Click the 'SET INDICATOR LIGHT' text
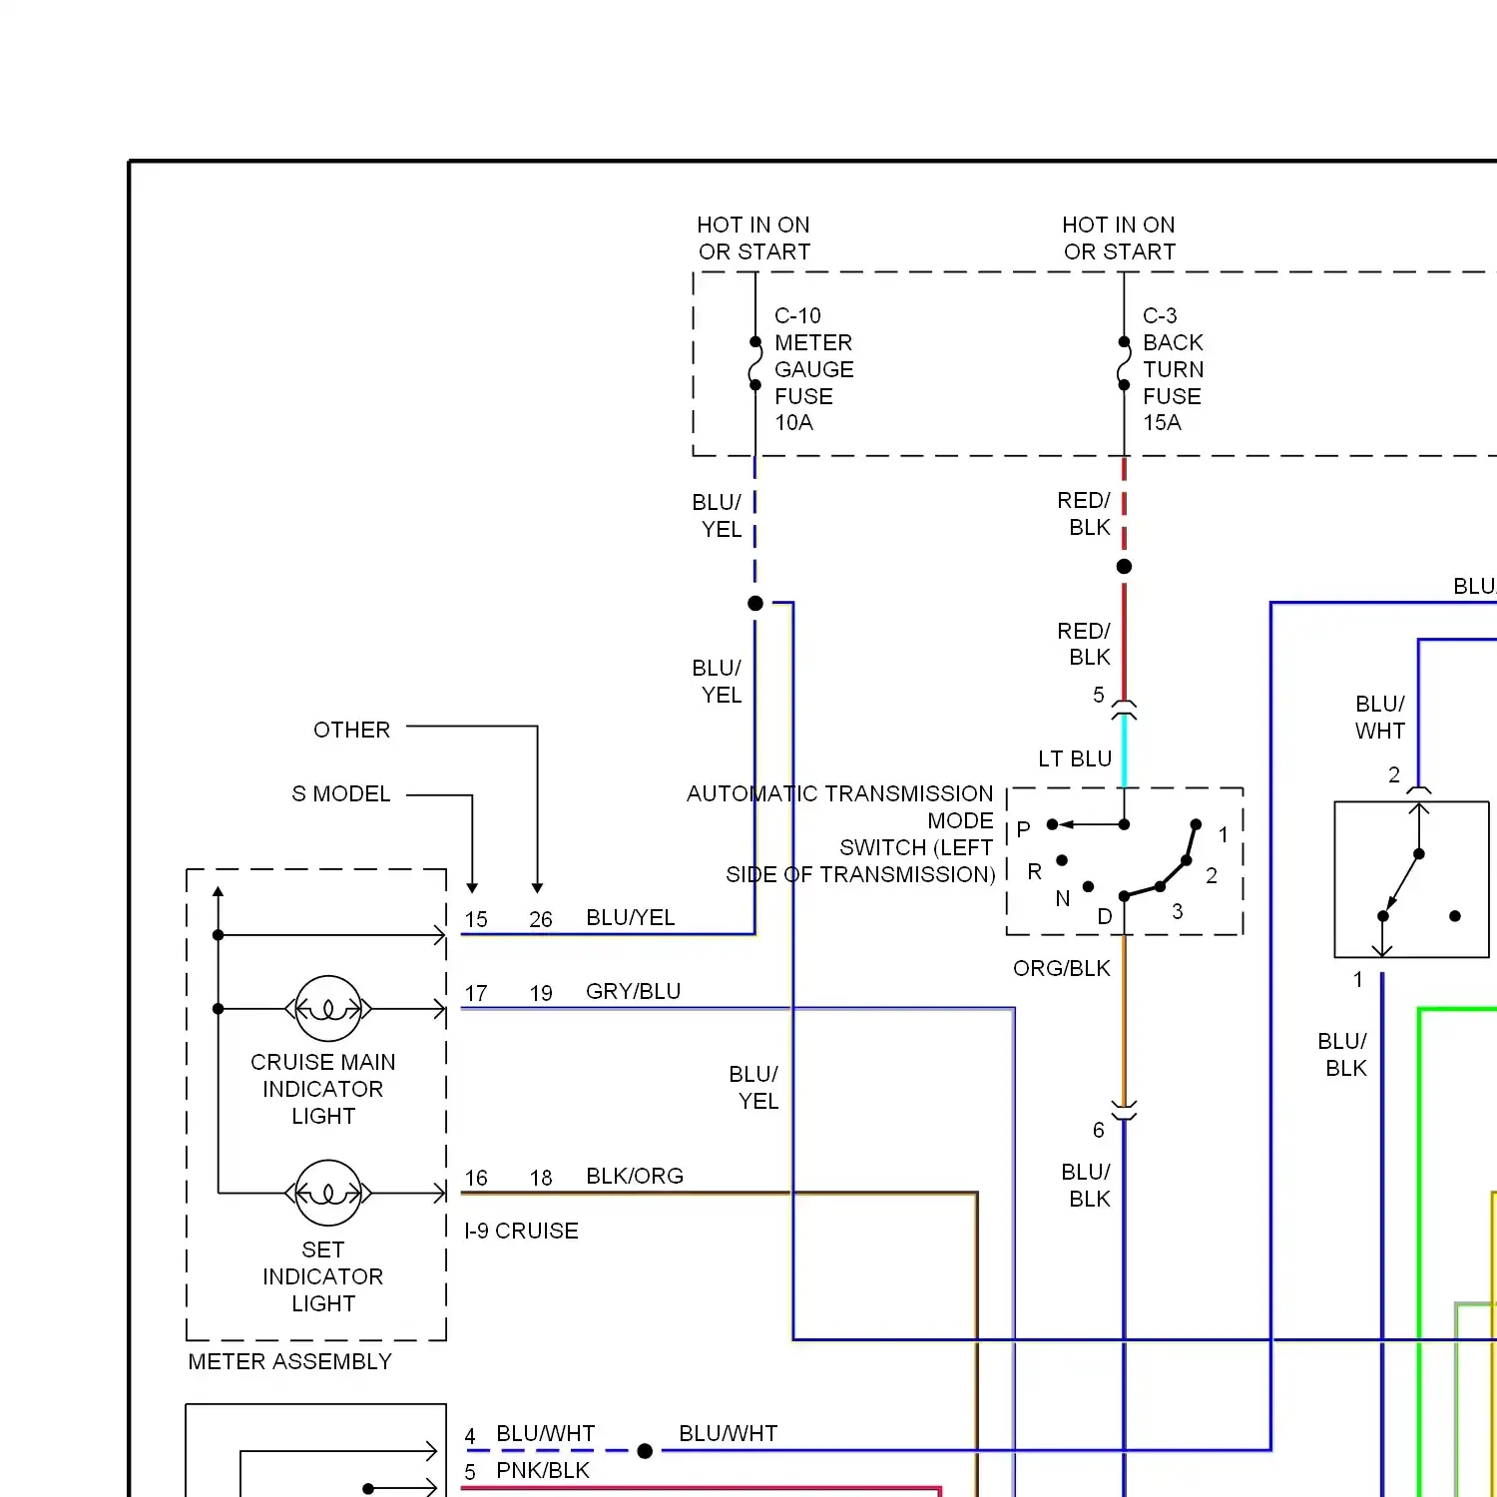Screen dimensions: 1497x1497 point(322,1276)
